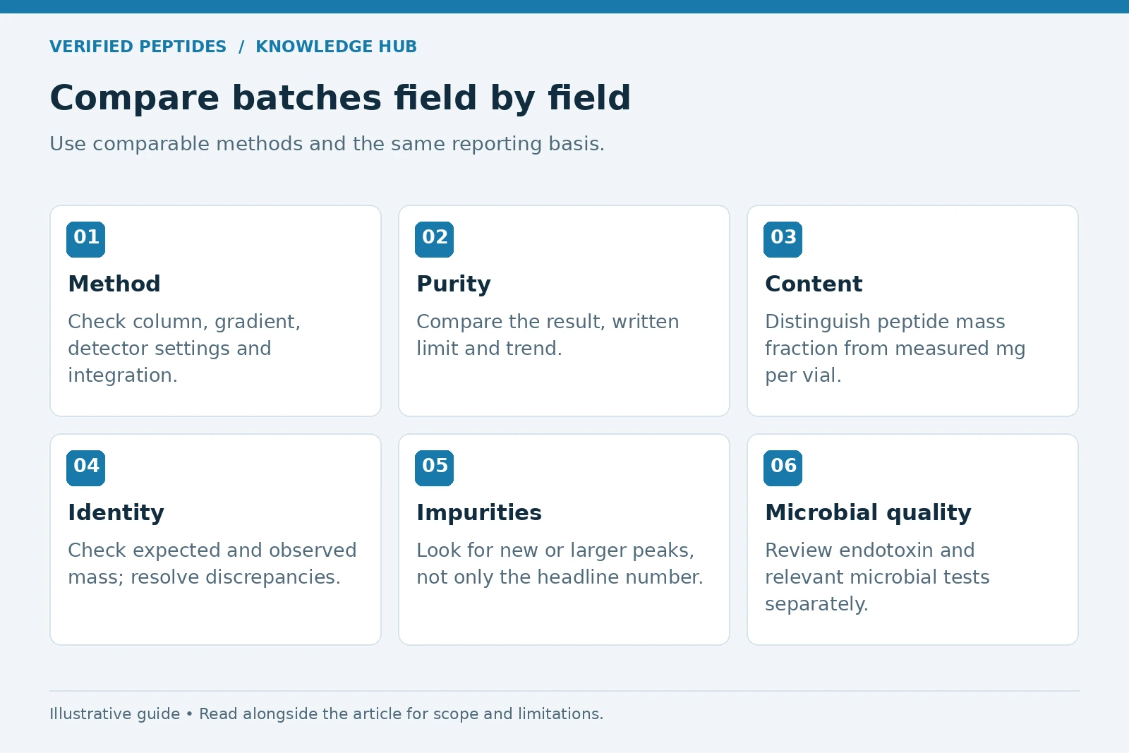Select the Identity card heading
The width and height of the screenshot is (1129, 753).
tap(116, 513)
